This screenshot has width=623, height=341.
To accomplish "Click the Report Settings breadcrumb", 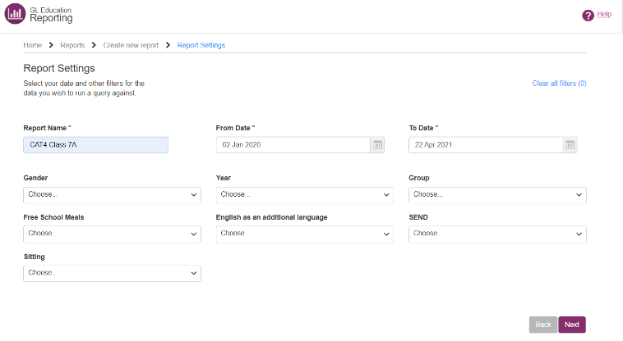I will [x=201, y=45].
